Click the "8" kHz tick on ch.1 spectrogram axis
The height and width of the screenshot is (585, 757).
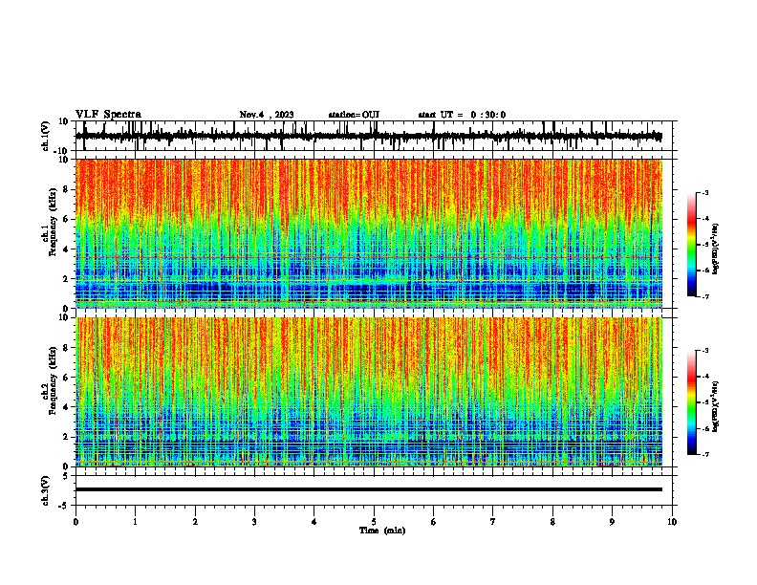tap(67, 189)
